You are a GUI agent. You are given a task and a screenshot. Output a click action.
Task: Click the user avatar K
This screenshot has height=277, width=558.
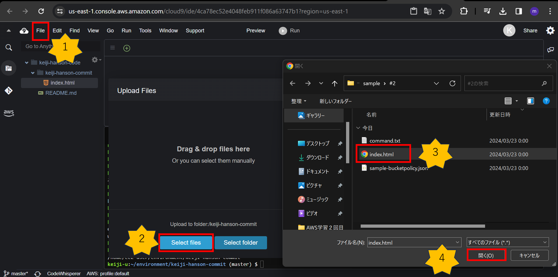point(509,30)
